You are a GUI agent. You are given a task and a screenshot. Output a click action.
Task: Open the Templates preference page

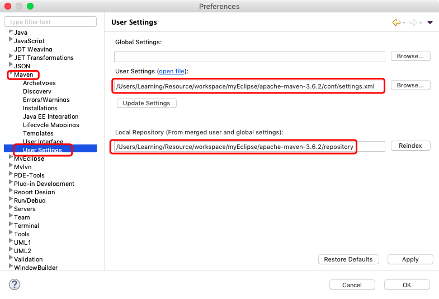pos(38,133)
